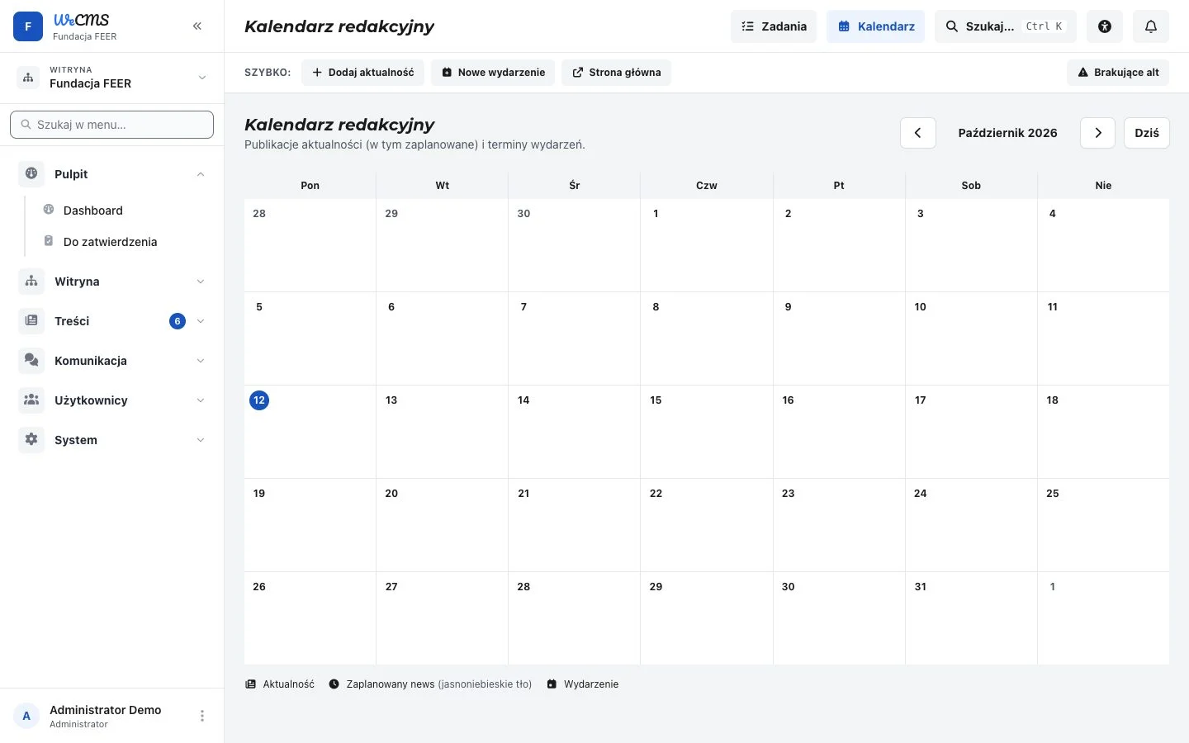The image size is (1189, 743).
Task: Select October 31 calendar cell
Action: [971, 618]
